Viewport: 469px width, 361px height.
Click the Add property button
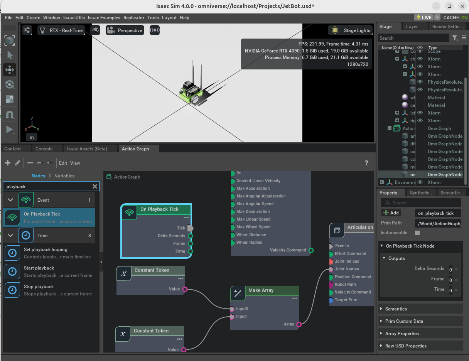(391, 213)
